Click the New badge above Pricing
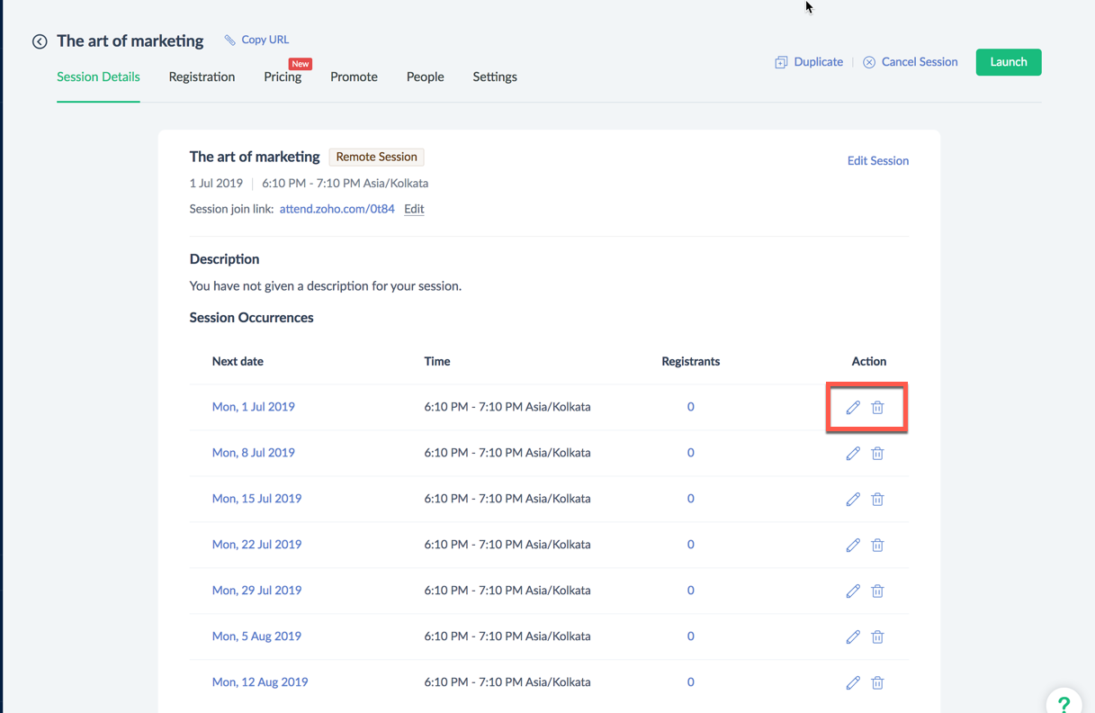The image size is (1095, 713). [x=301, y=64]
